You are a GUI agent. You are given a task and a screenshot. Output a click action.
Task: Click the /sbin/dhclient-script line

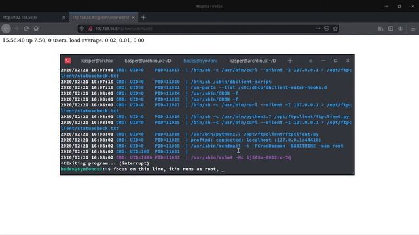click(x=166, y=82)
